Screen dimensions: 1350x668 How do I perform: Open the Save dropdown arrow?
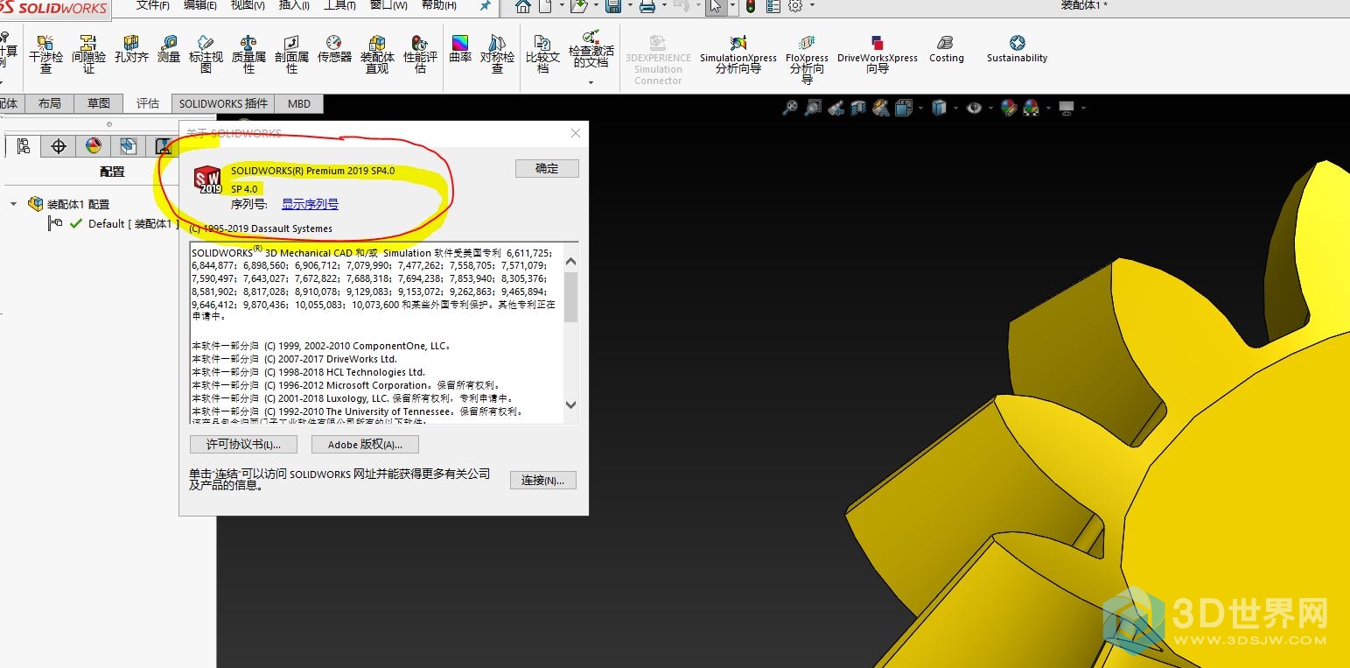pos(629,6)
